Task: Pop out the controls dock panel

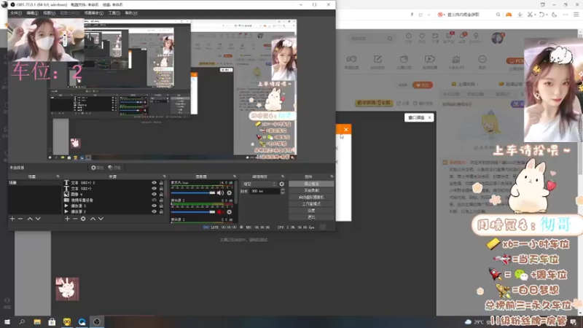Action: click(x=332, y=176)
